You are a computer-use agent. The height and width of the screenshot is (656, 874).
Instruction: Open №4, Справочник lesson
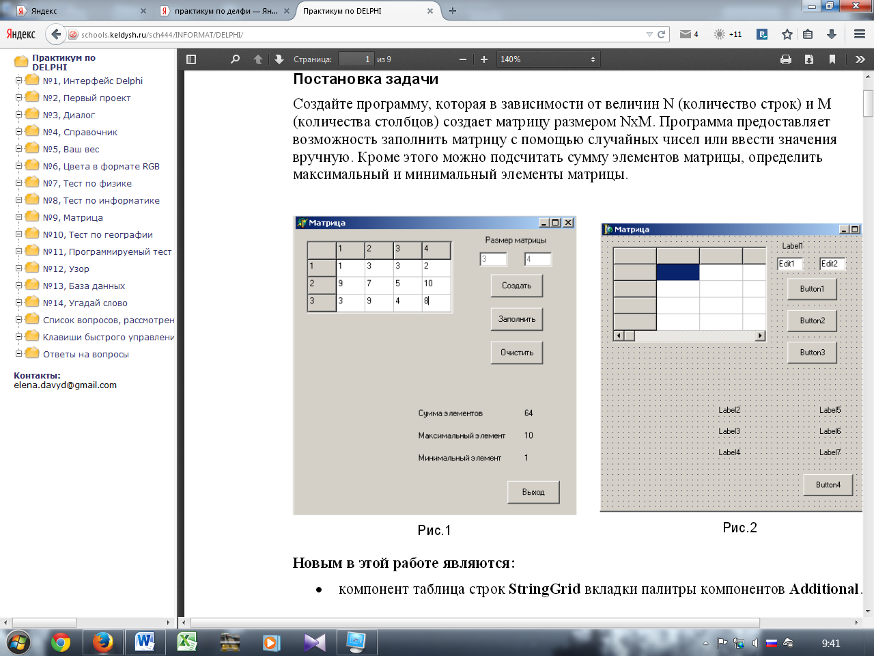tap(80, 132)
